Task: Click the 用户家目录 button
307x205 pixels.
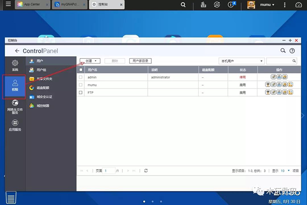Action: [x=140, y=61]
